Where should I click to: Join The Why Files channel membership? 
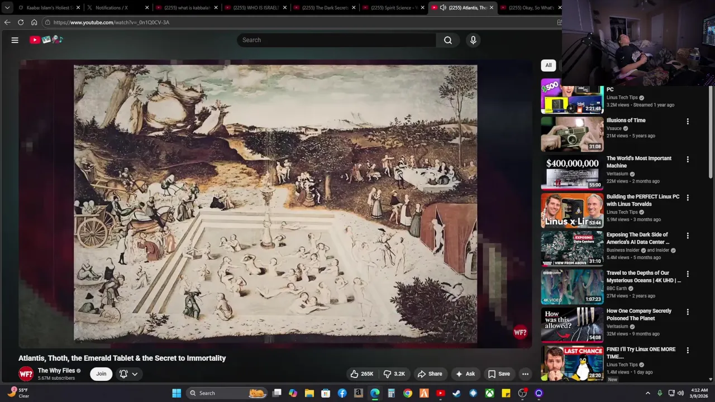click(101, 374)
